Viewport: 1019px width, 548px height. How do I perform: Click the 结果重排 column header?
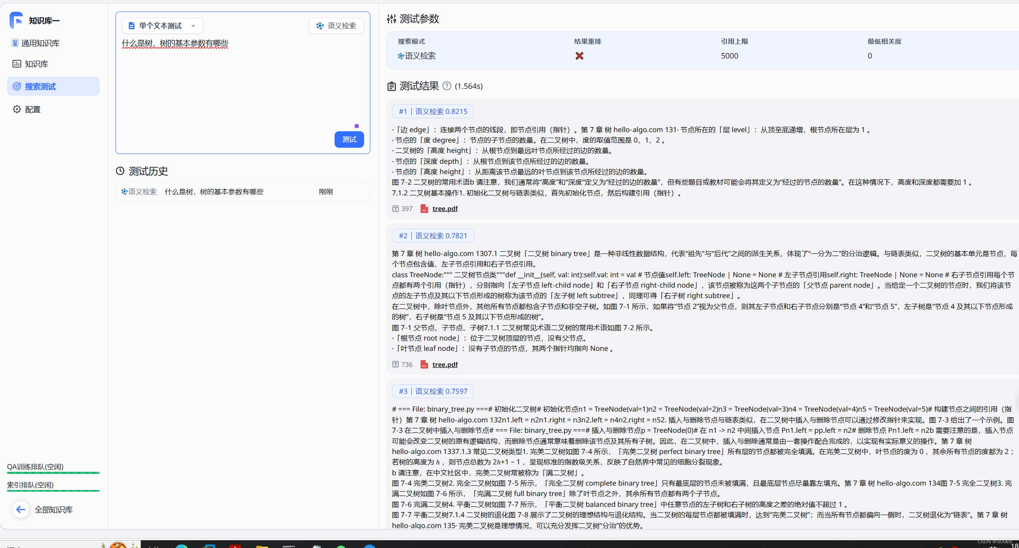click(x=588, y=42)
